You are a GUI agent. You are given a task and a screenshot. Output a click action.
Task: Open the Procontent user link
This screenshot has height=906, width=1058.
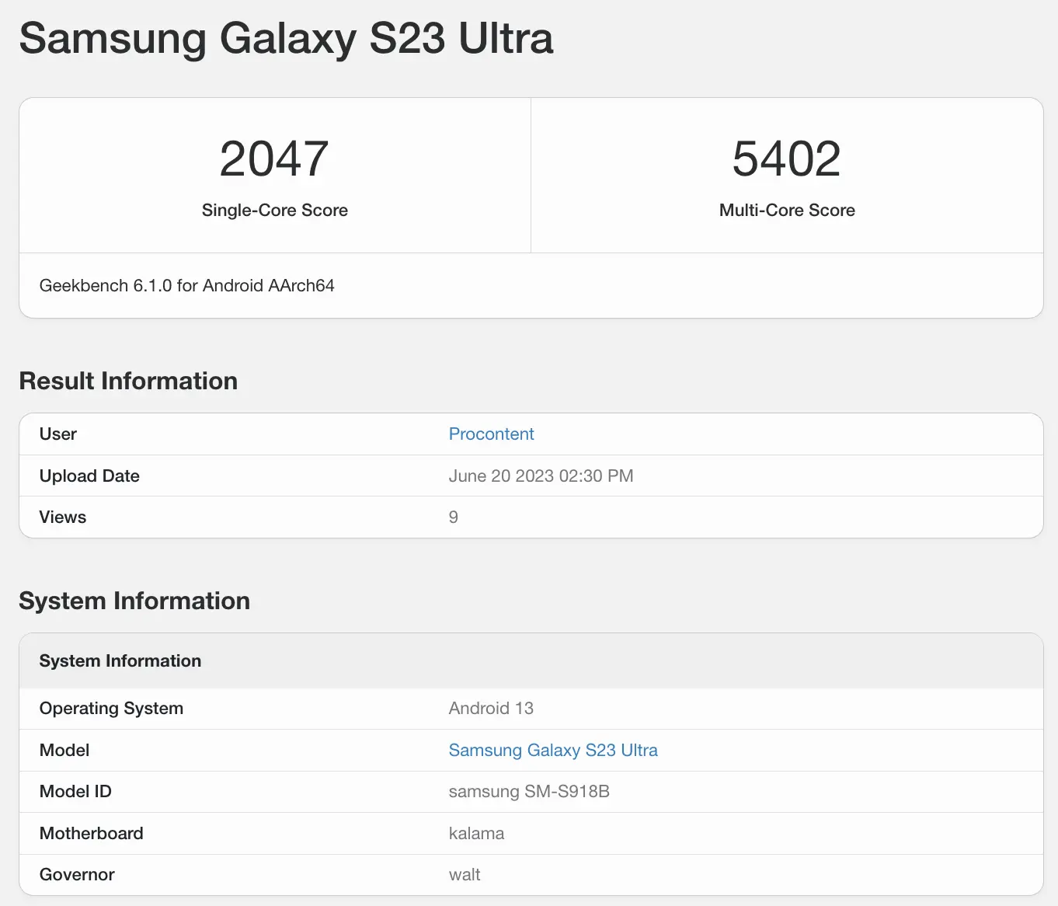click(x=491, y=434)
